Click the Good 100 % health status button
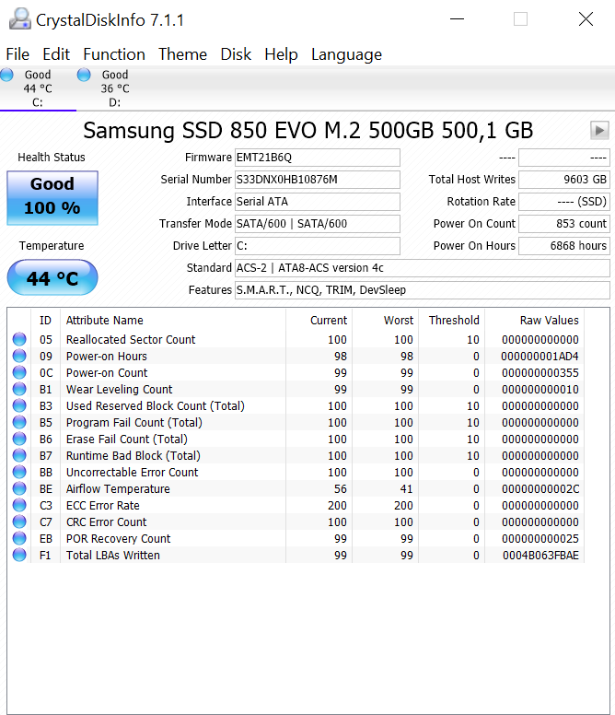 [52, 198]
